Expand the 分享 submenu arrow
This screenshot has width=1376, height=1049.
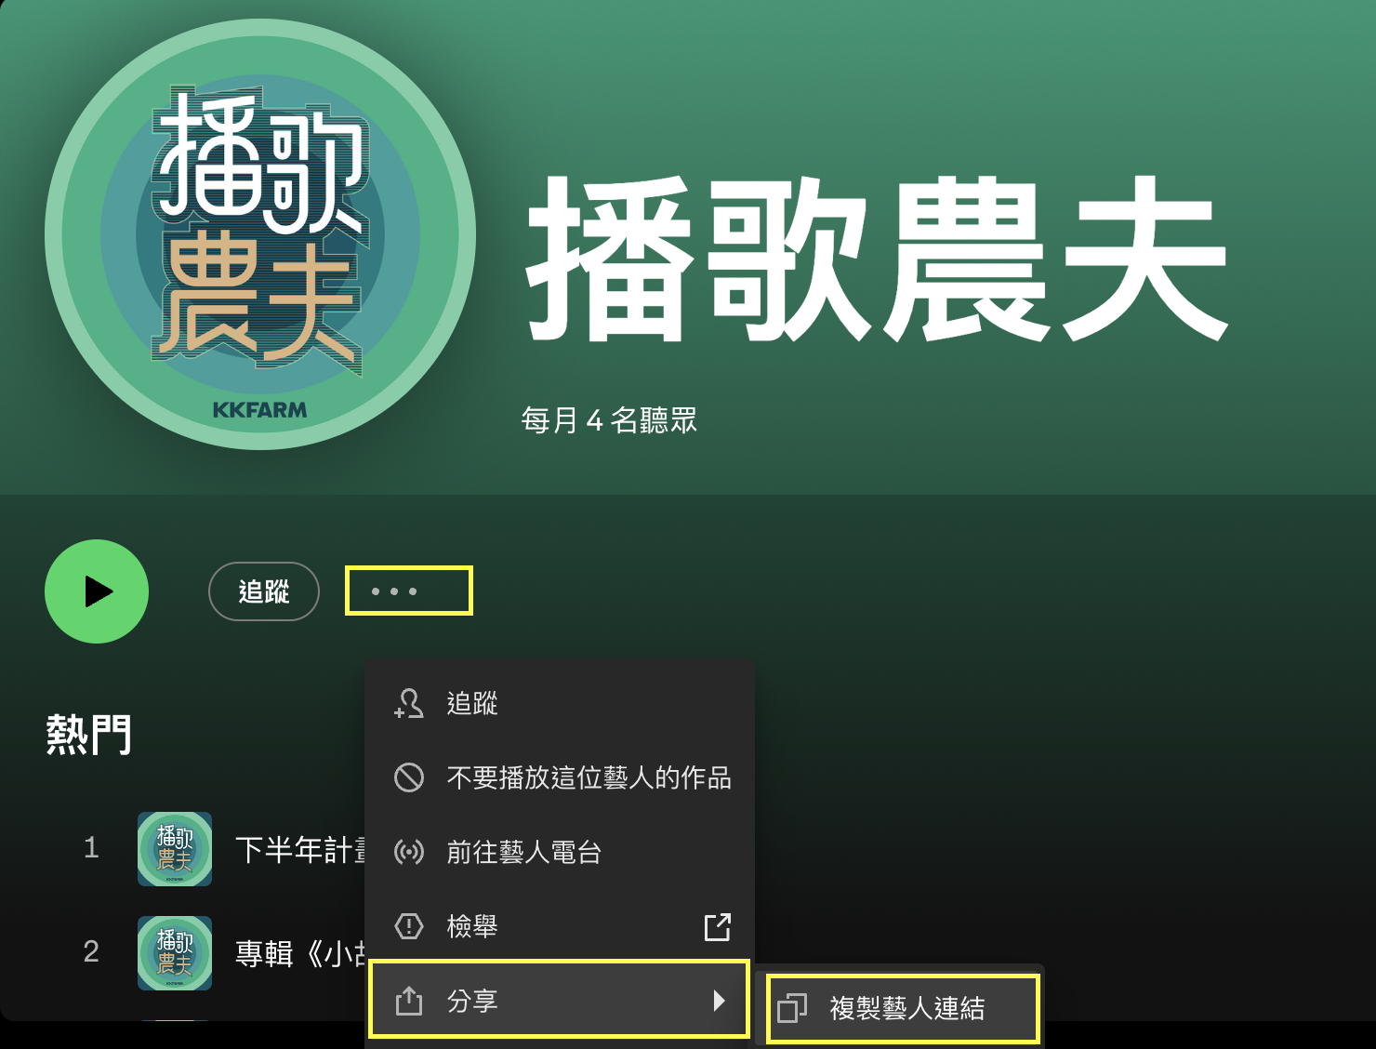tap(719, 1001)
